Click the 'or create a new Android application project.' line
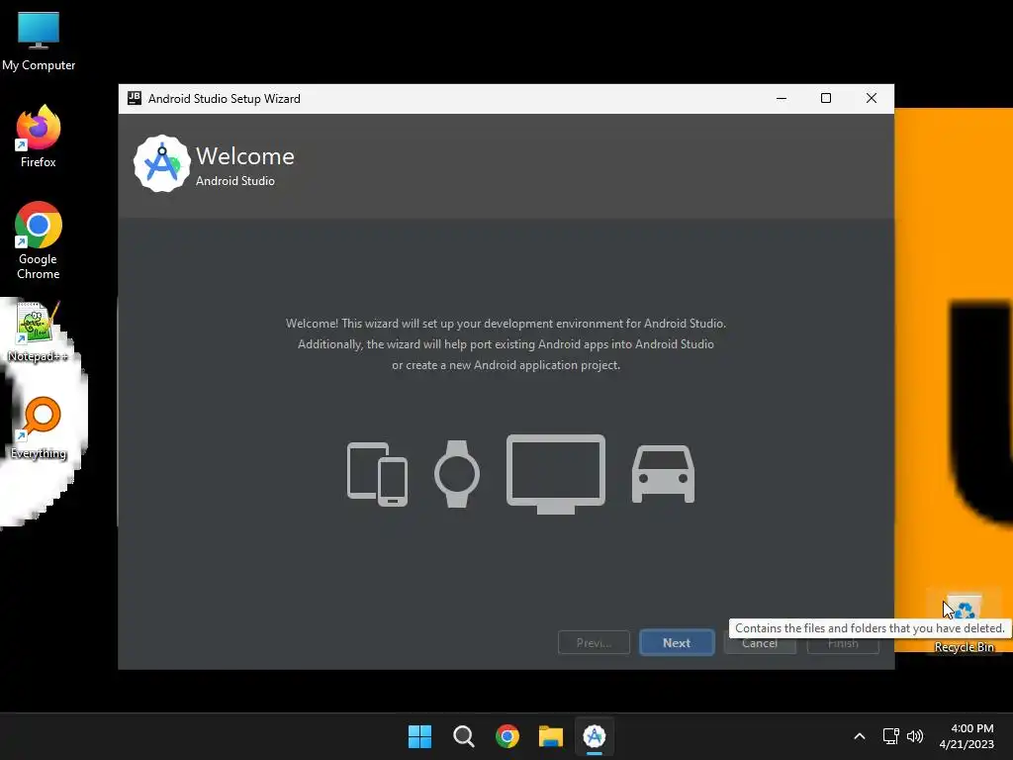The width and height of the screenshot is (1013, 760). coord(506,365)
